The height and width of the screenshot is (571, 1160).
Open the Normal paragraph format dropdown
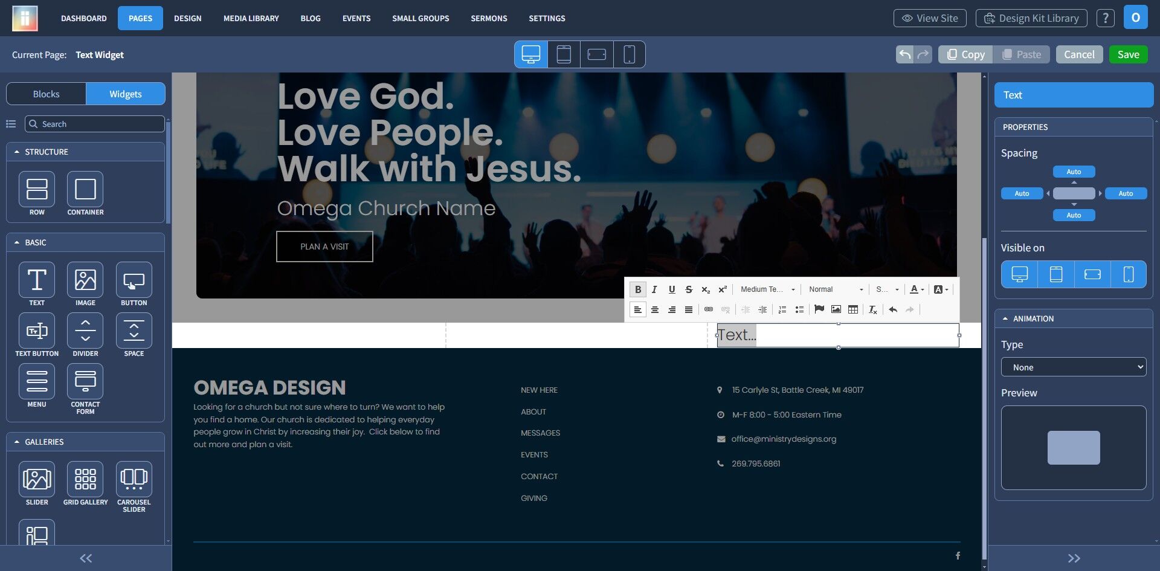click(x=836, y=289)
